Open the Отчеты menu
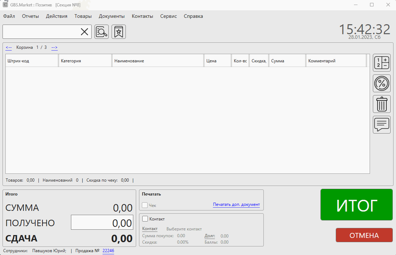Screen dimensions: 396x255 [30, 16]
